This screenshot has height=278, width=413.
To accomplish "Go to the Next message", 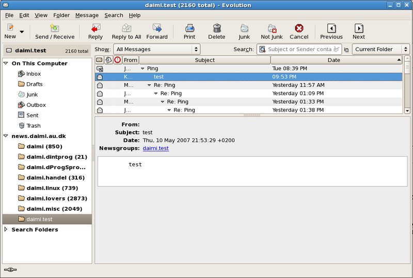I will [359, 28].
